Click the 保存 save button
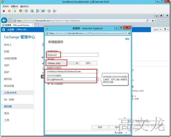 coord(100,127)
